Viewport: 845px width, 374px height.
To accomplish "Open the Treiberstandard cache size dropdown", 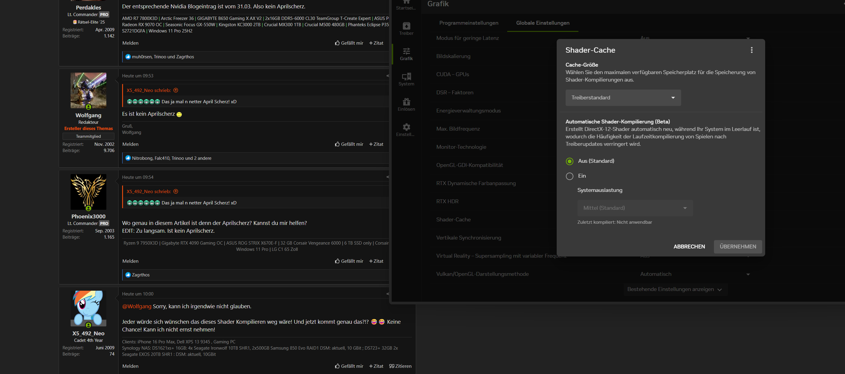I will (x=623, y=98).
